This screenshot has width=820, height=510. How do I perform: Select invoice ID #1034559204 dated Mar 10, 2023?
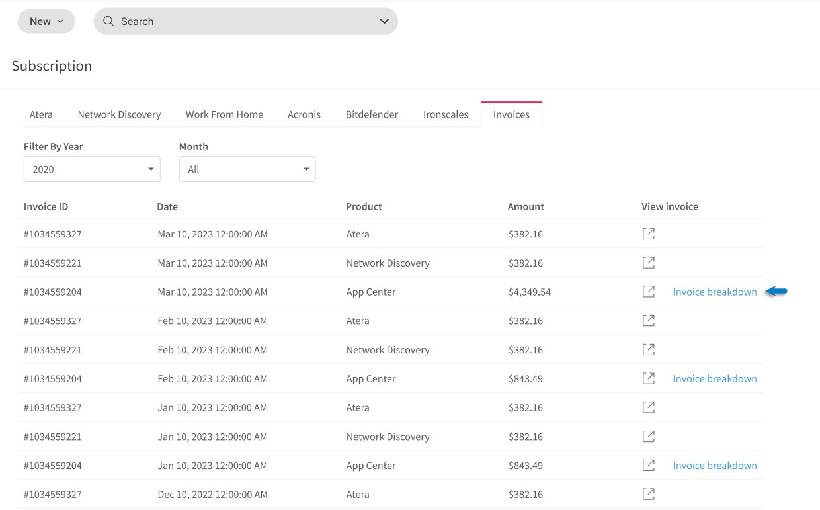tap(53, 292)
